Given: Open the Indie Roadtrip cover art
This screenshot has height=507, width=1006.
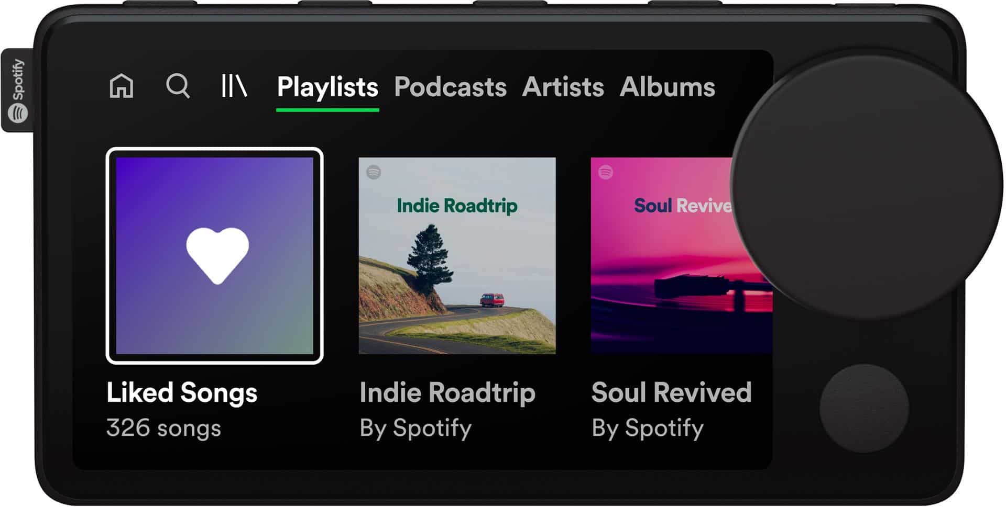Looking at the screenshot, I should [457, 256].
